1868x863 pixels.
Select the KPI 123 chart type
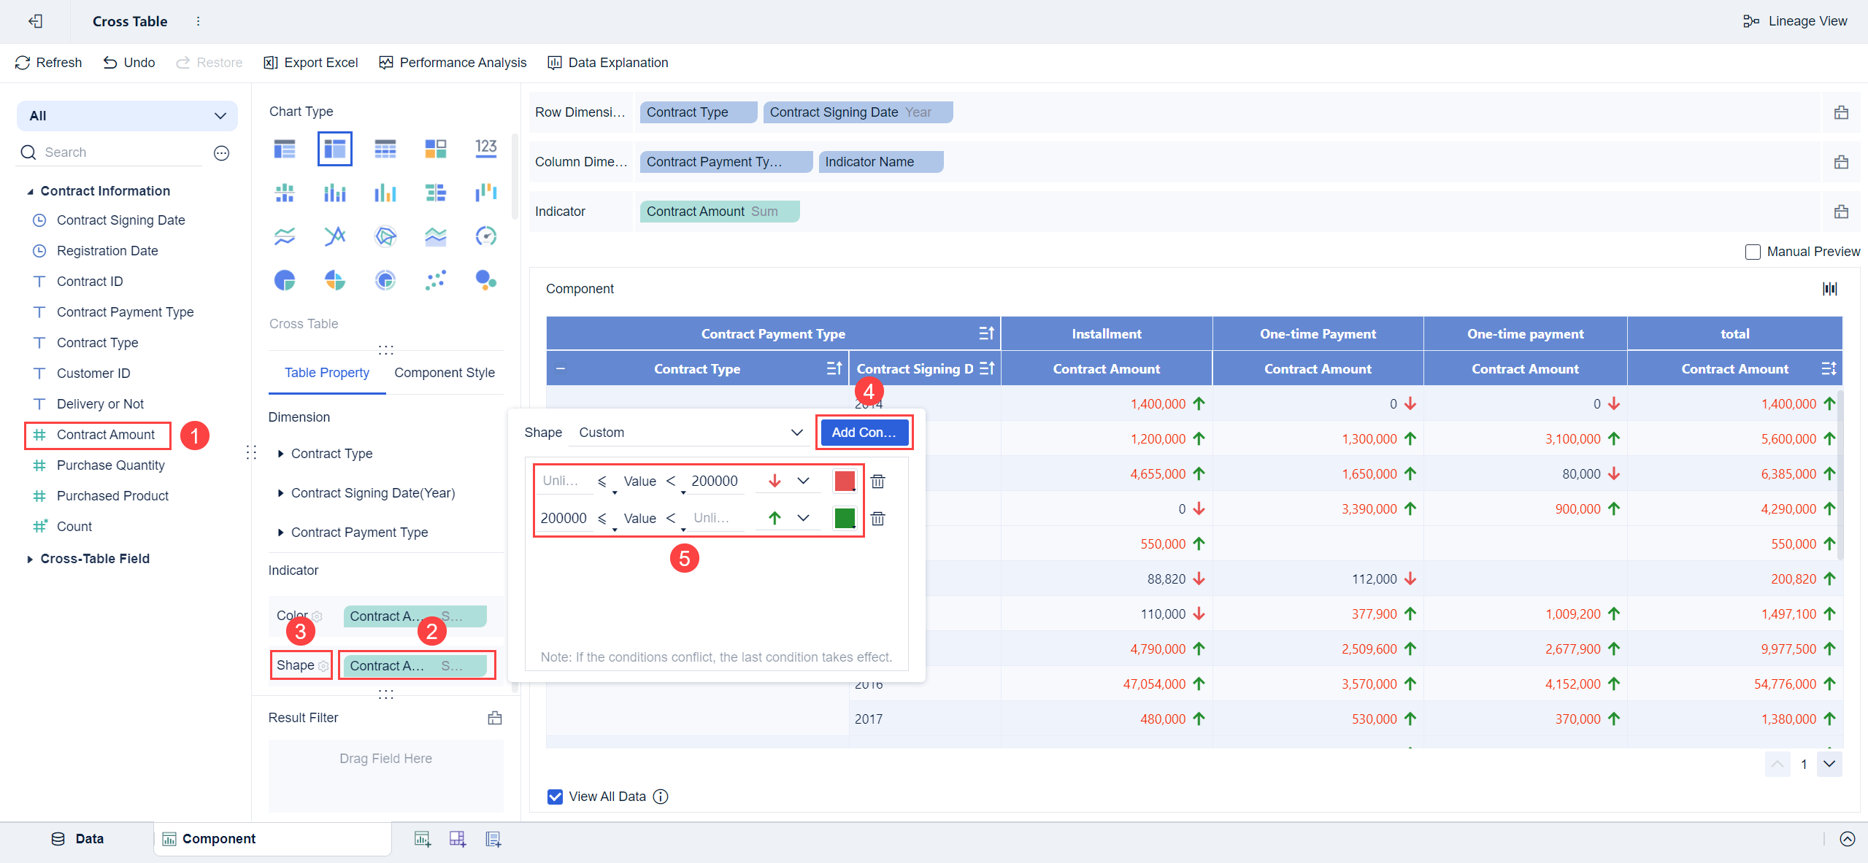[485, 148]
